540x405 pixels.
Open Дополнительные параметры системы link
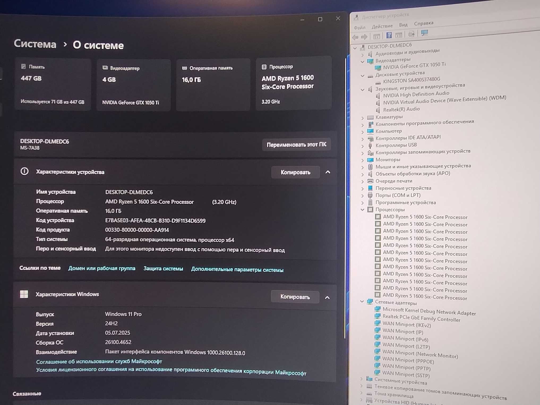(x=237, y=270)
